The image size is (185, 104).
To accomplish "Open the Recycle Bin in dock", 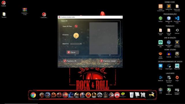I will click(x=132, y=95).
